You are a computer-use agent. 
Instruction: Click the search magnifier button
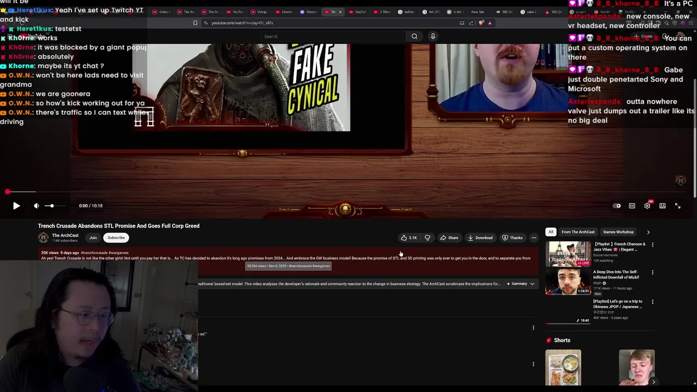click(414, 36)
